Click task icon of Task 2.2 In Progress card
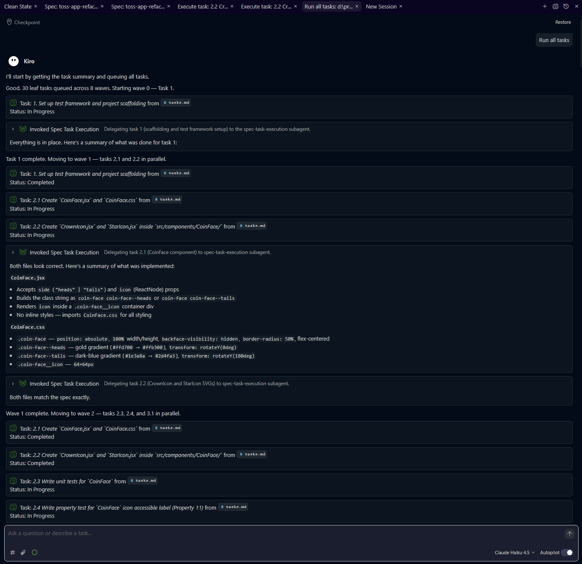 13,226
